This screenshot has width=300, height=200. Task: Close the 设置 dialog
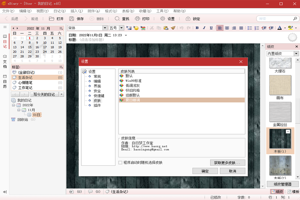pos(241,62)
